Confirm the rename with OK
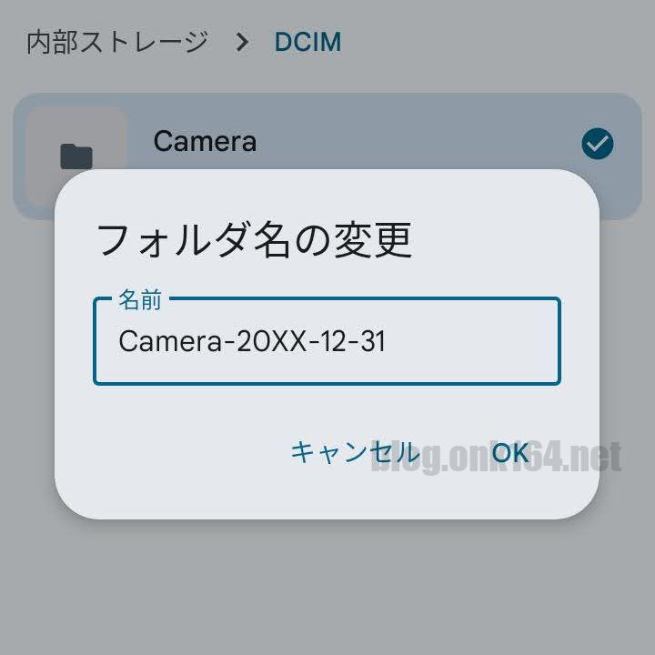655x655 pixels. (x=510, y=452)
